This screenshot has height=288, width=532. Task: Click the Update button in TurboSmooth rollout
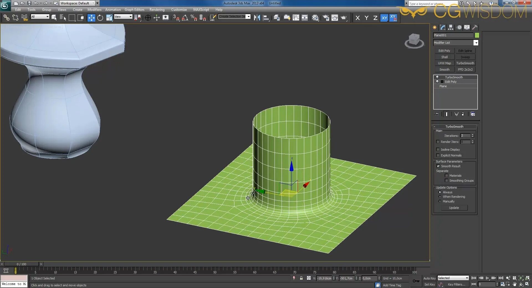click(x=454, y=208)
